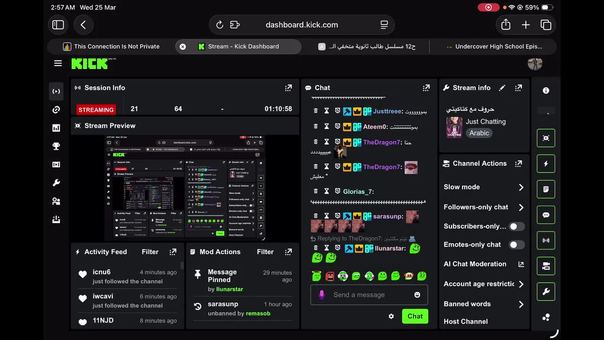This screenshot has height=340, width=604.
Task: Open the trophy achievements sidebar icon
Action: coord(56,146)
